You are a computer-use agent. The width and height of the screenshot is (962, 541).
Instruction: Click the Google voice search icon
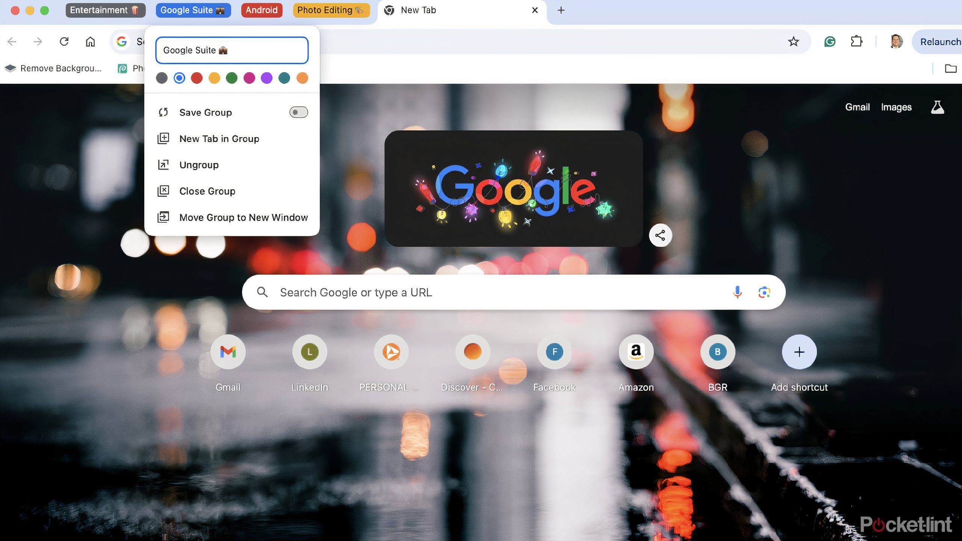click(737, 292)
